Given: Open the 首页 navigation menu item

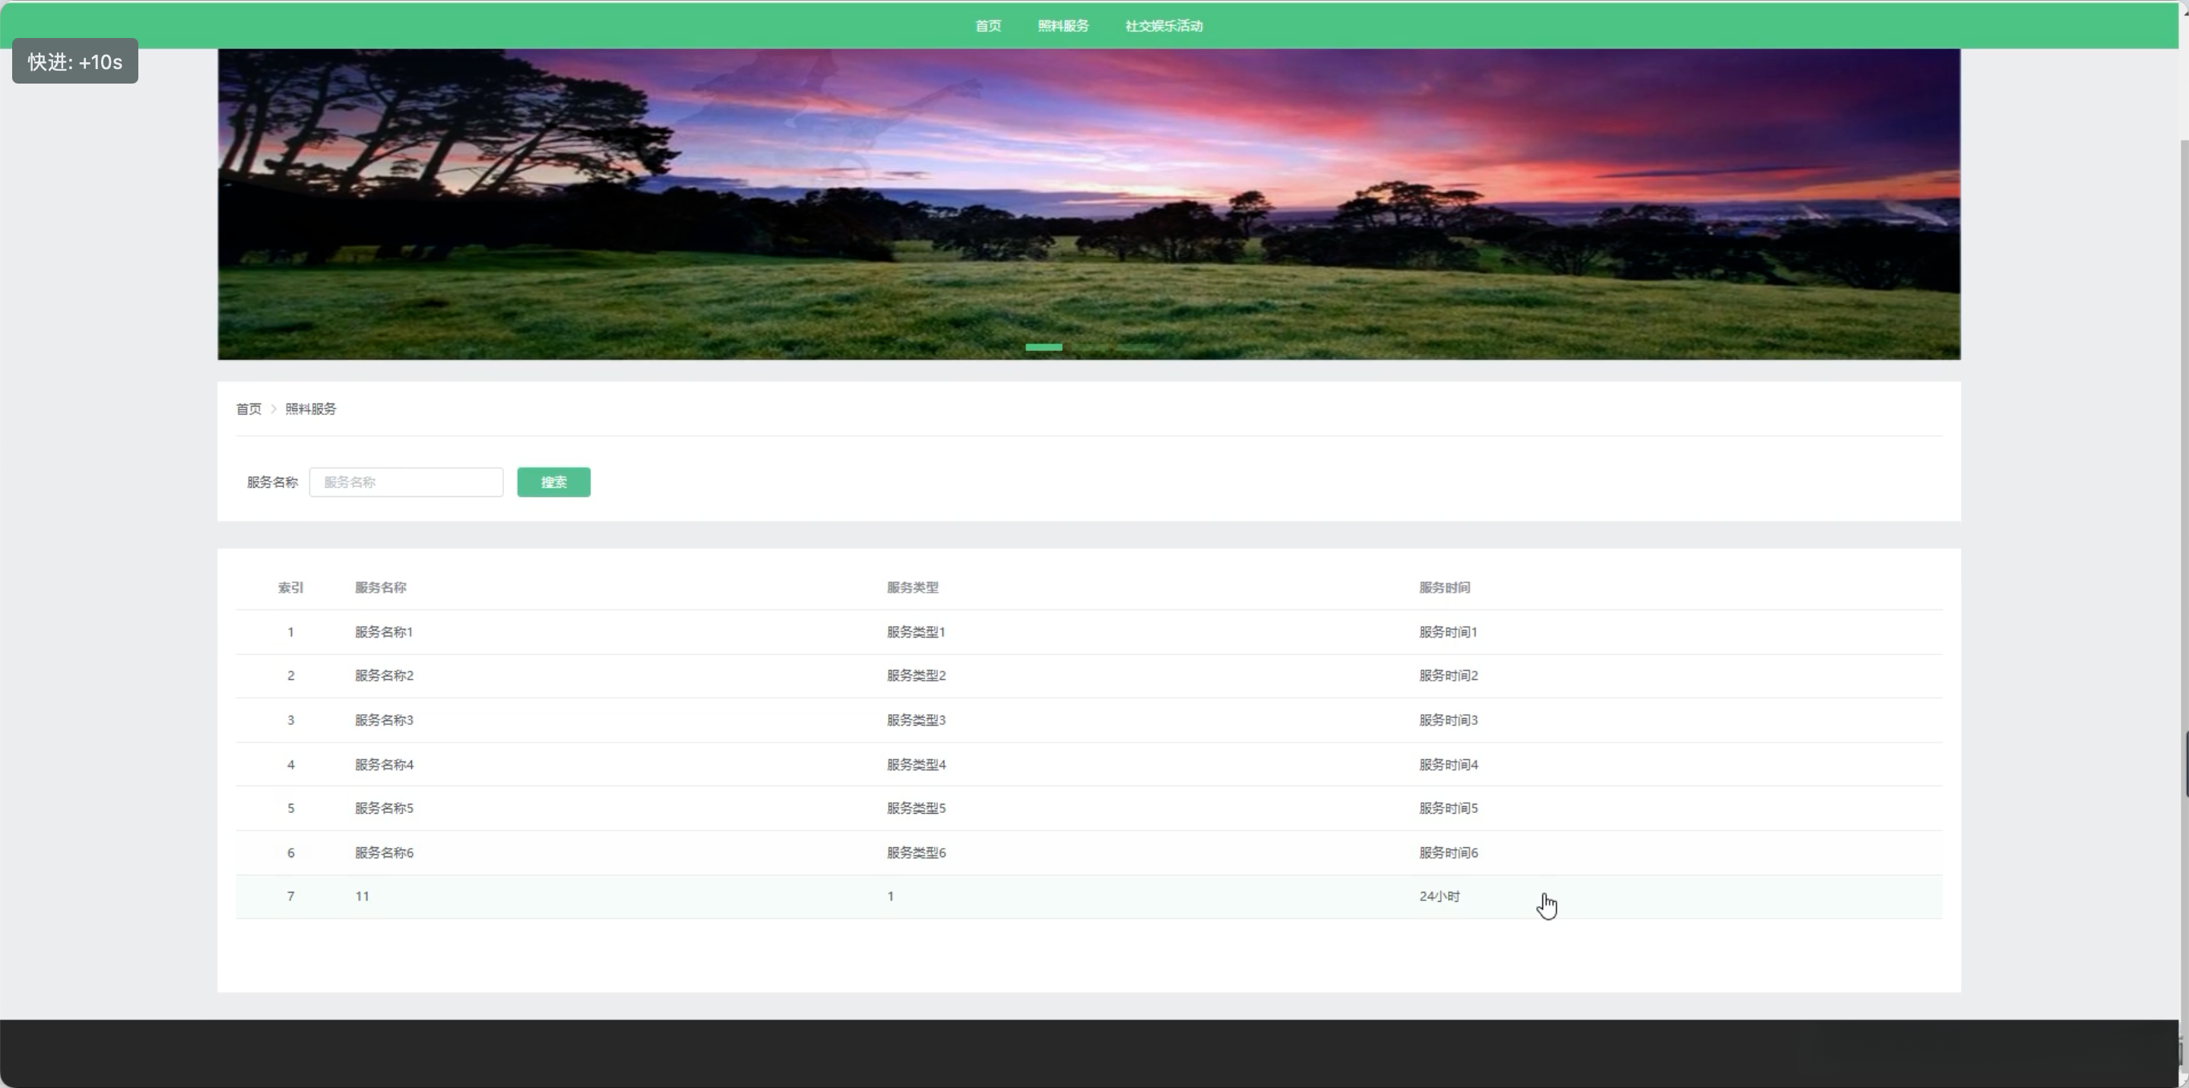Looking at the screenshot, I should point(987,26).
